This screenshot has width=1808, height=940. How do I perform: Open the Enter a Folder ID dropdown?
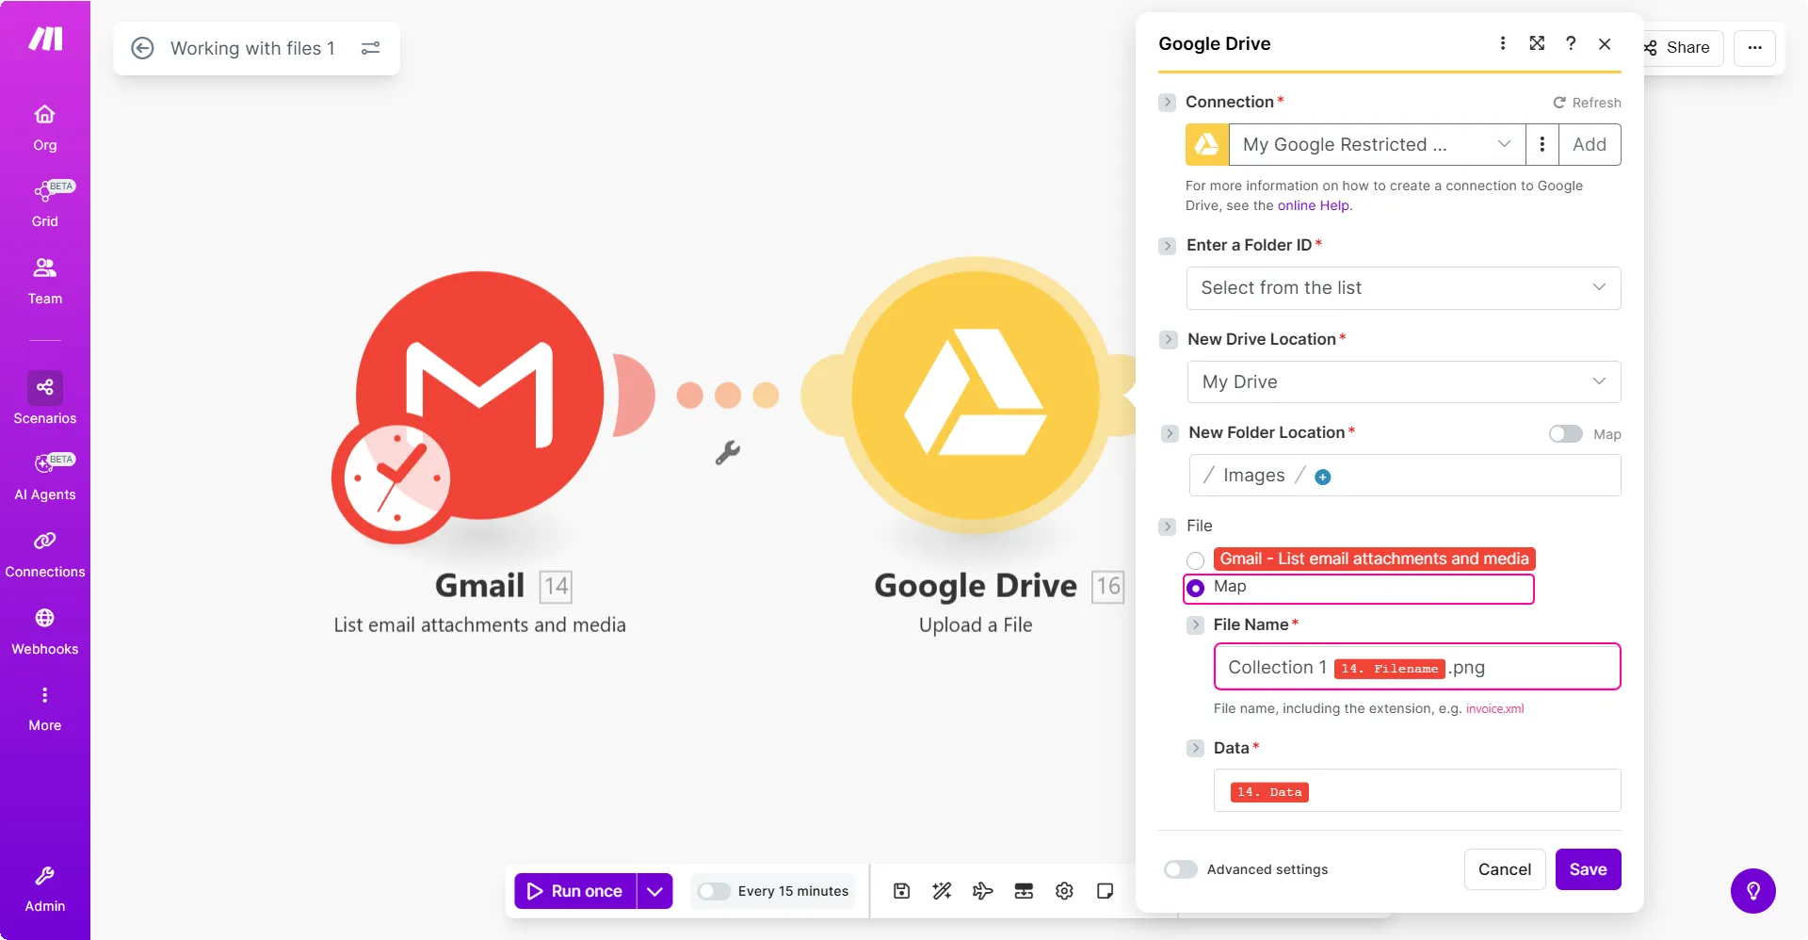point(1403,288)
